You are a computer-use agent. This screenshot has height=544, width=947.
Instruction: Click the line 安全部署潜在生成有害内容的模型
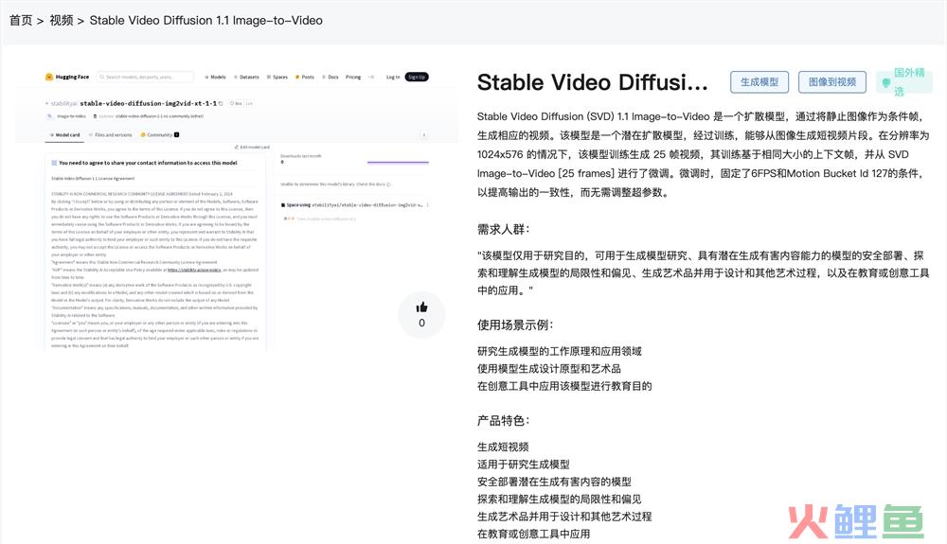[554, 482]
